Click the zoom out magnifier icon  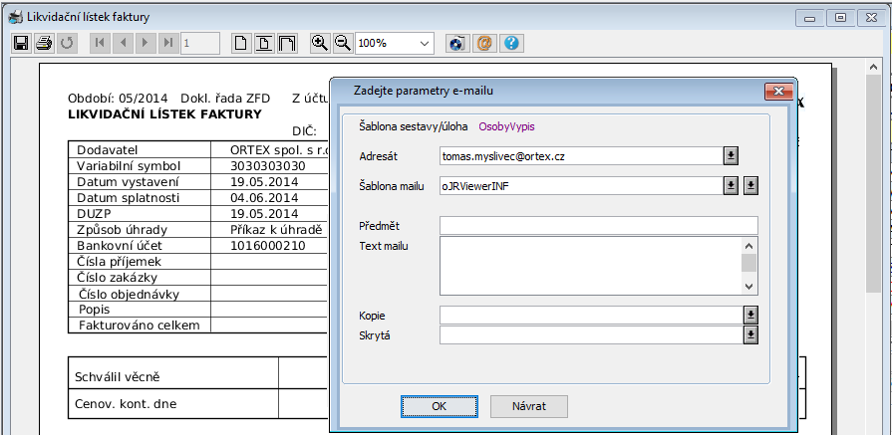coord(342,43)
